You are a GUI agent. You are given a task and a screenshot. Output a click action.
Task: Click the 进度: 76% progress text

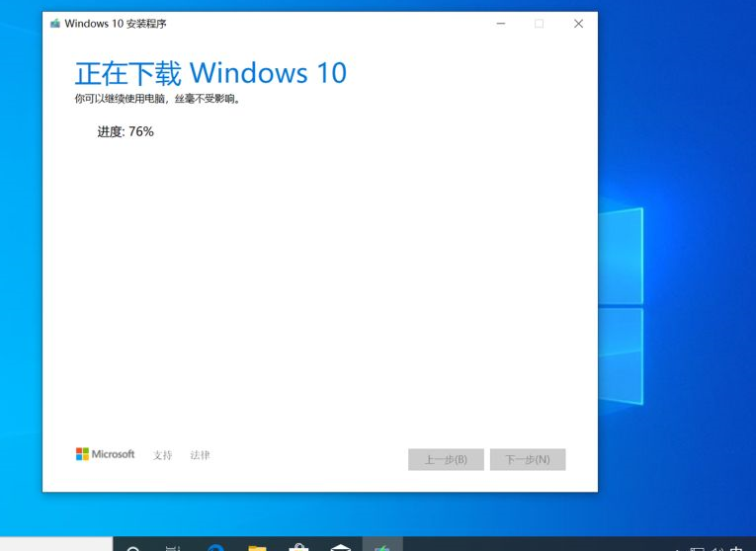point(126,131)
